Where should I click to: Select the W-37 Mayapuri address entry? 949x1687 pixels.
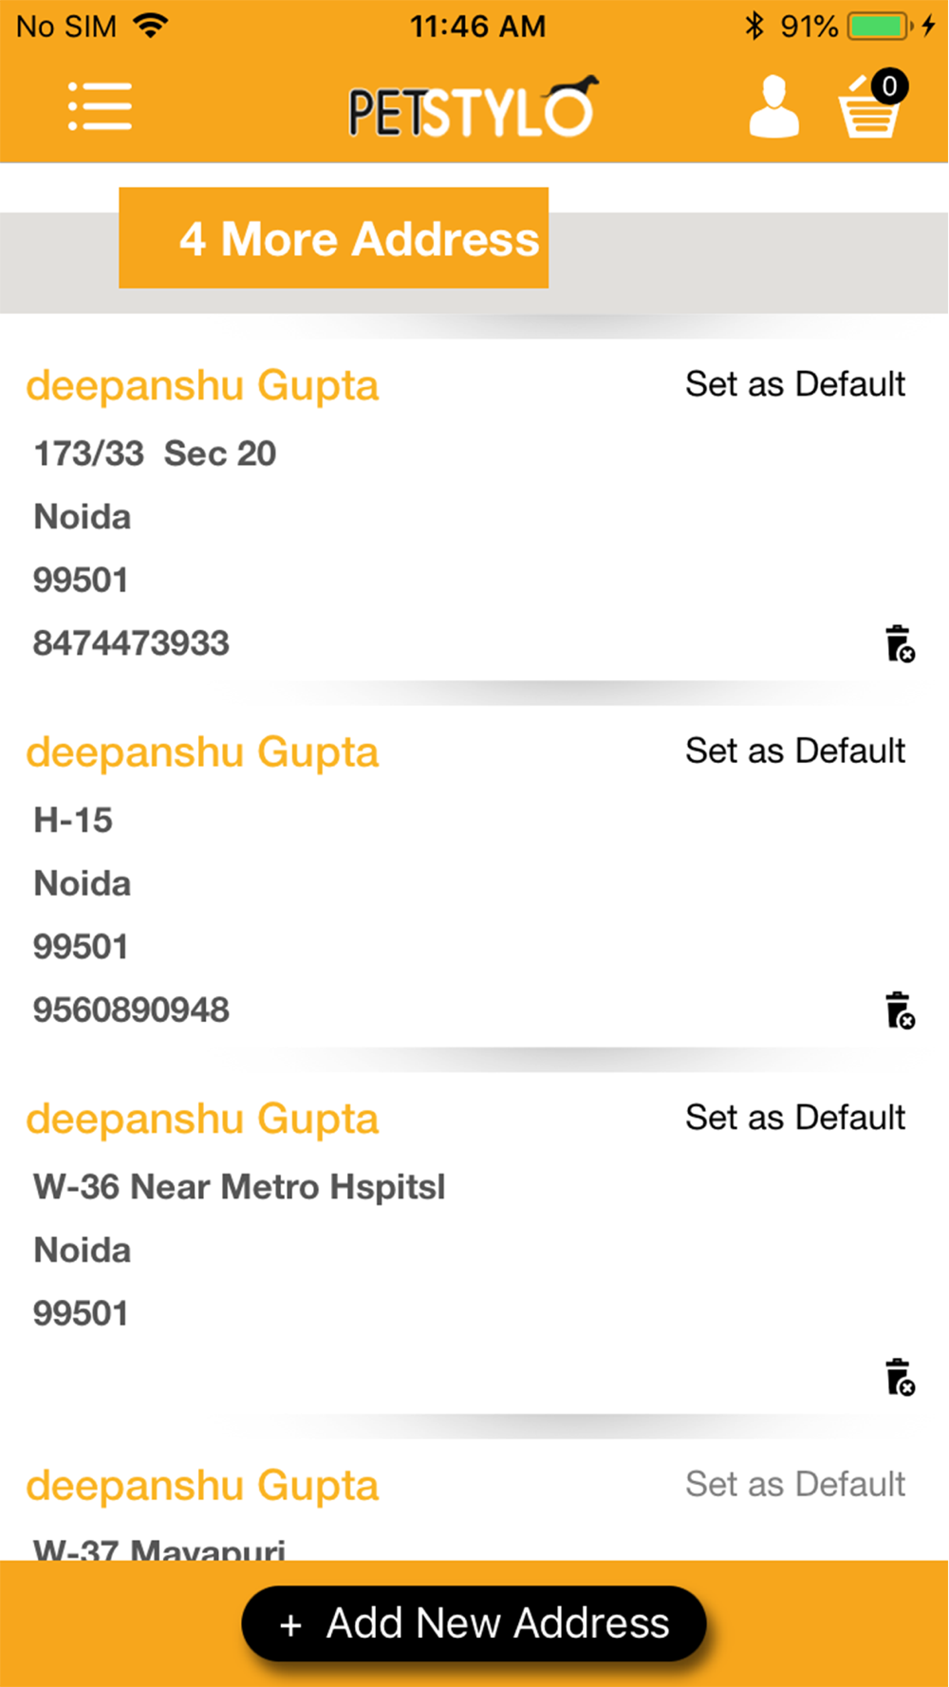coord(159,1547)
